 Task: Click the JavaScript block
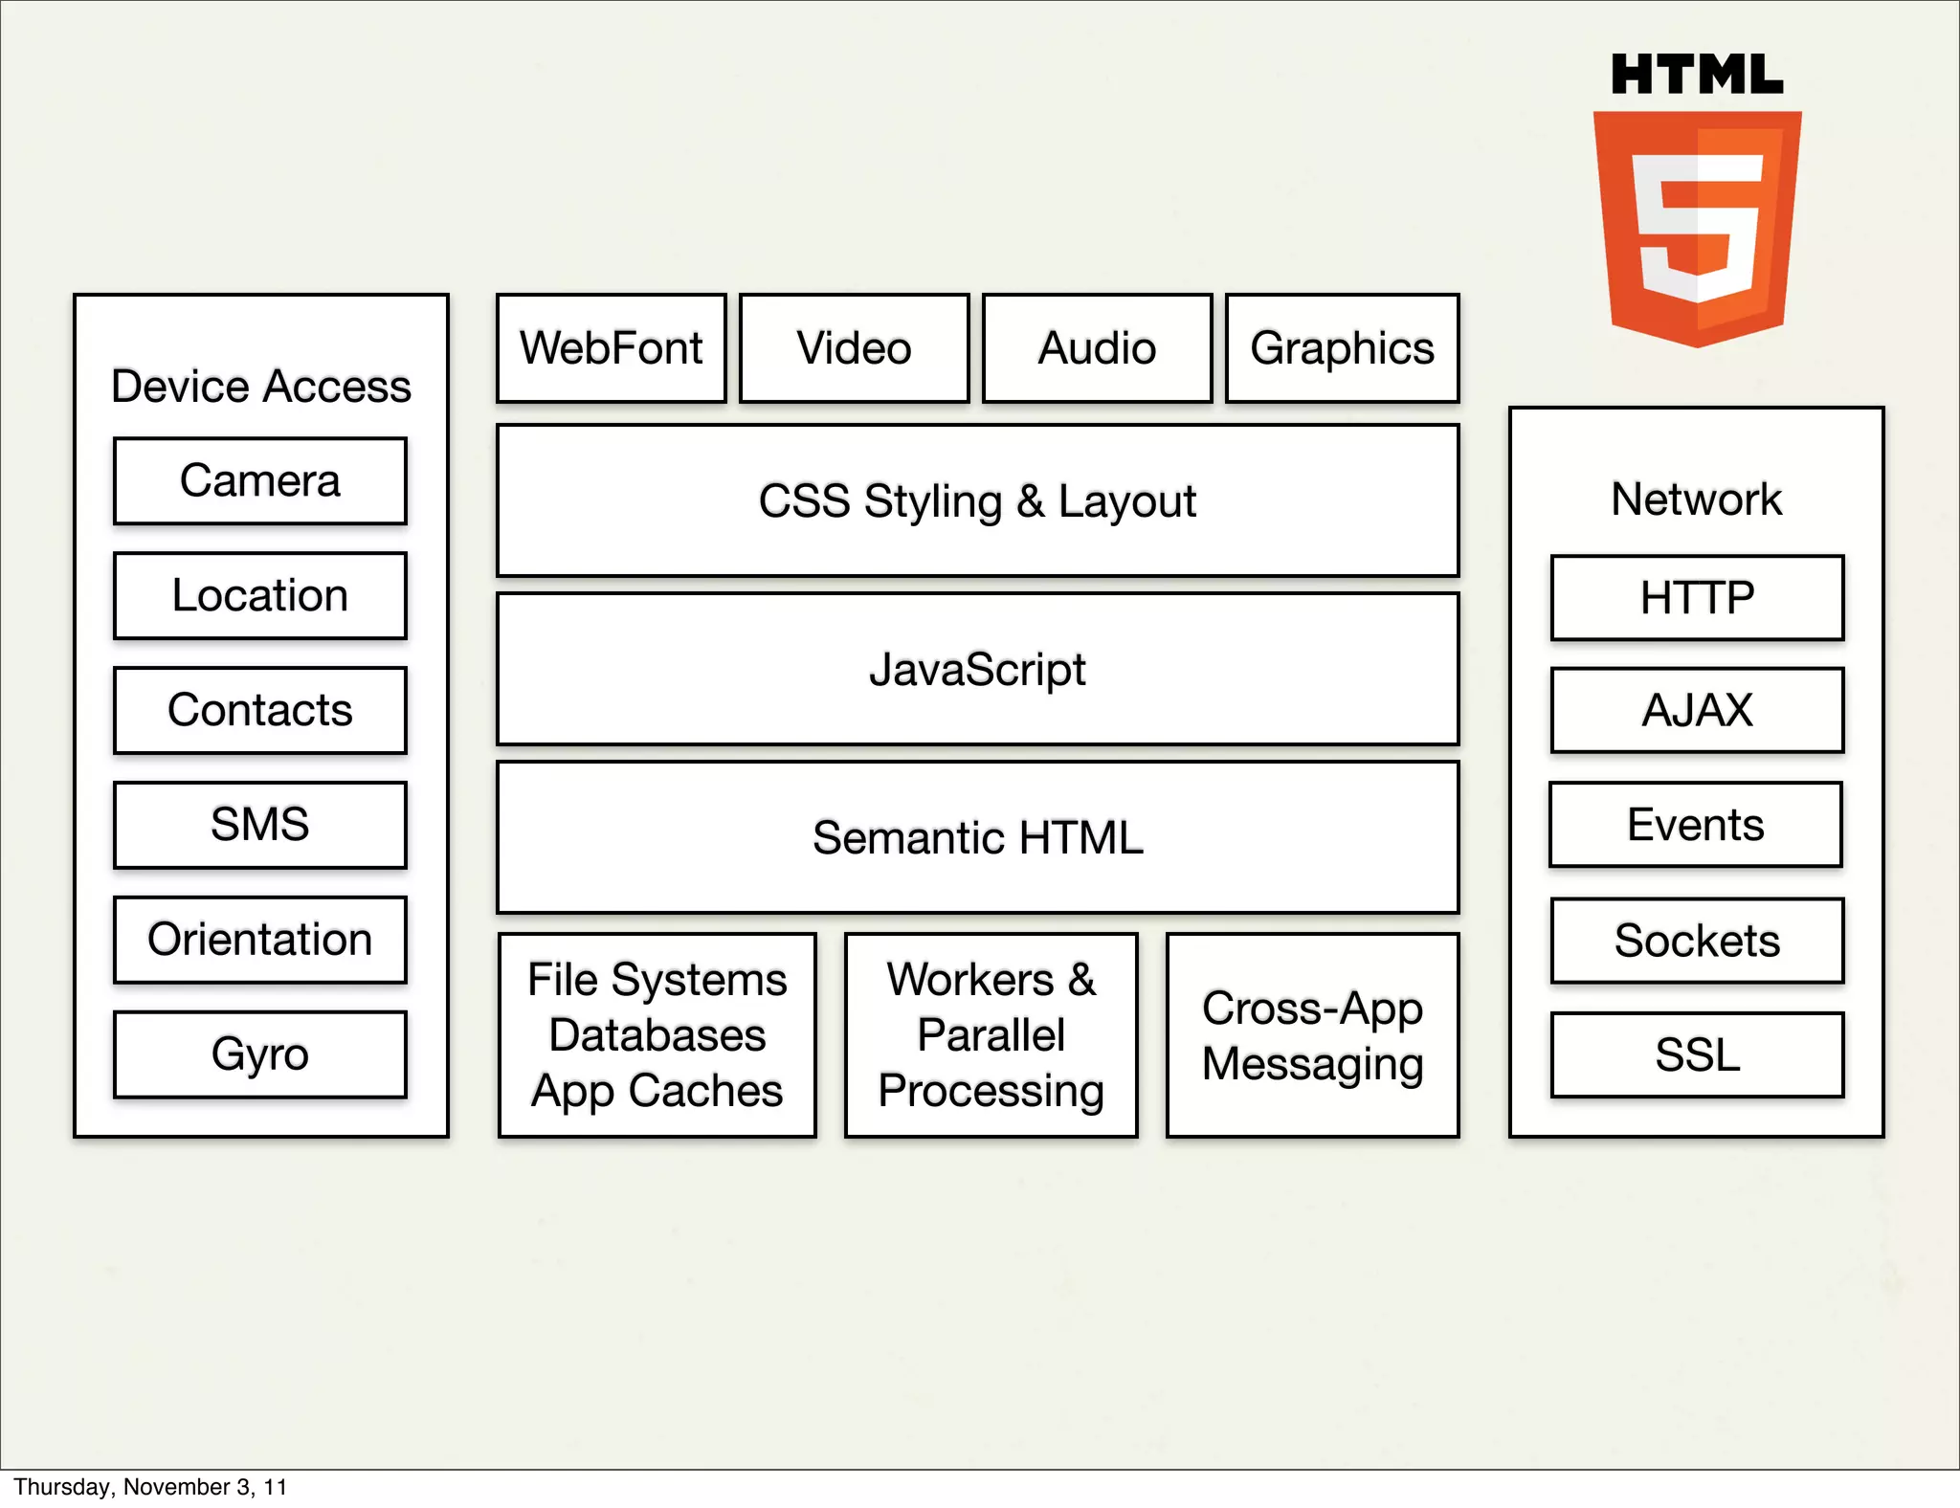(978, 669)
